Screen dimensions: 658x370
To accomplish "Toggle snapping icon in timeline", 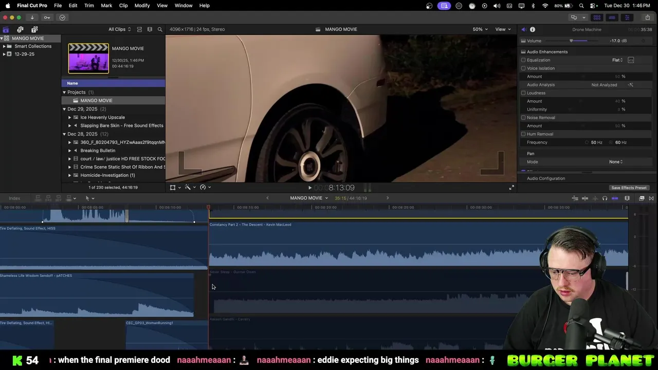I will (615, 198).
